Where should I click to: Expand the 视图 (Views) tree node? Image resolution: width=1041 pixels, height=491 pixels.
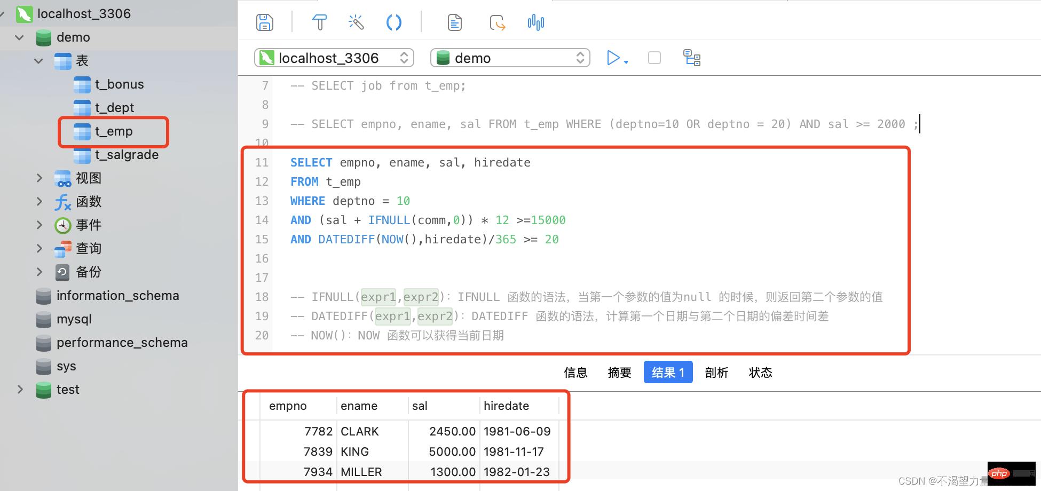click(x=39, y=178)
